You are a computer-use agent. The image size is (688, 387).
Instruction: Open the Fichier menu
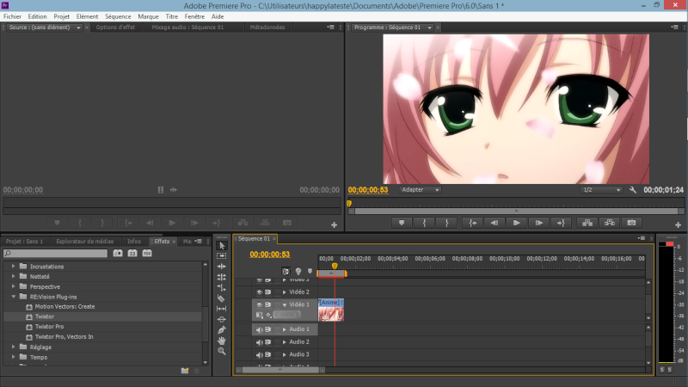[x=12, y=16]
